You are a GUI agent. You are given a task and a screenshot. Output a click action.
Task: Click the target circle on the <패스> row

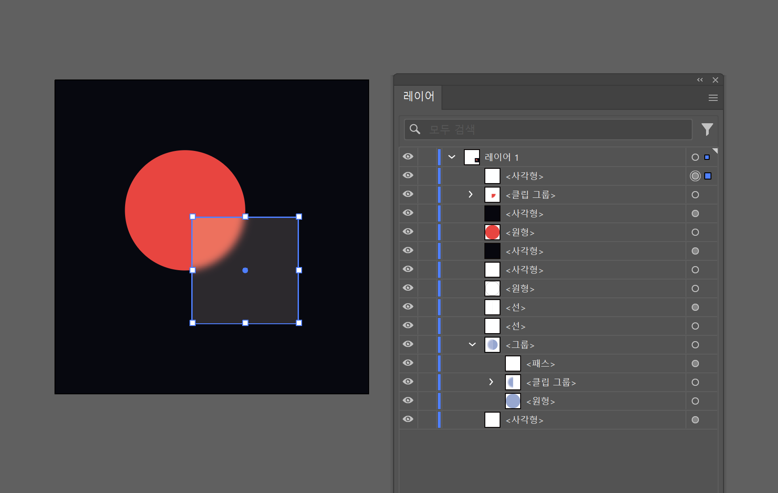pos(695,363)
